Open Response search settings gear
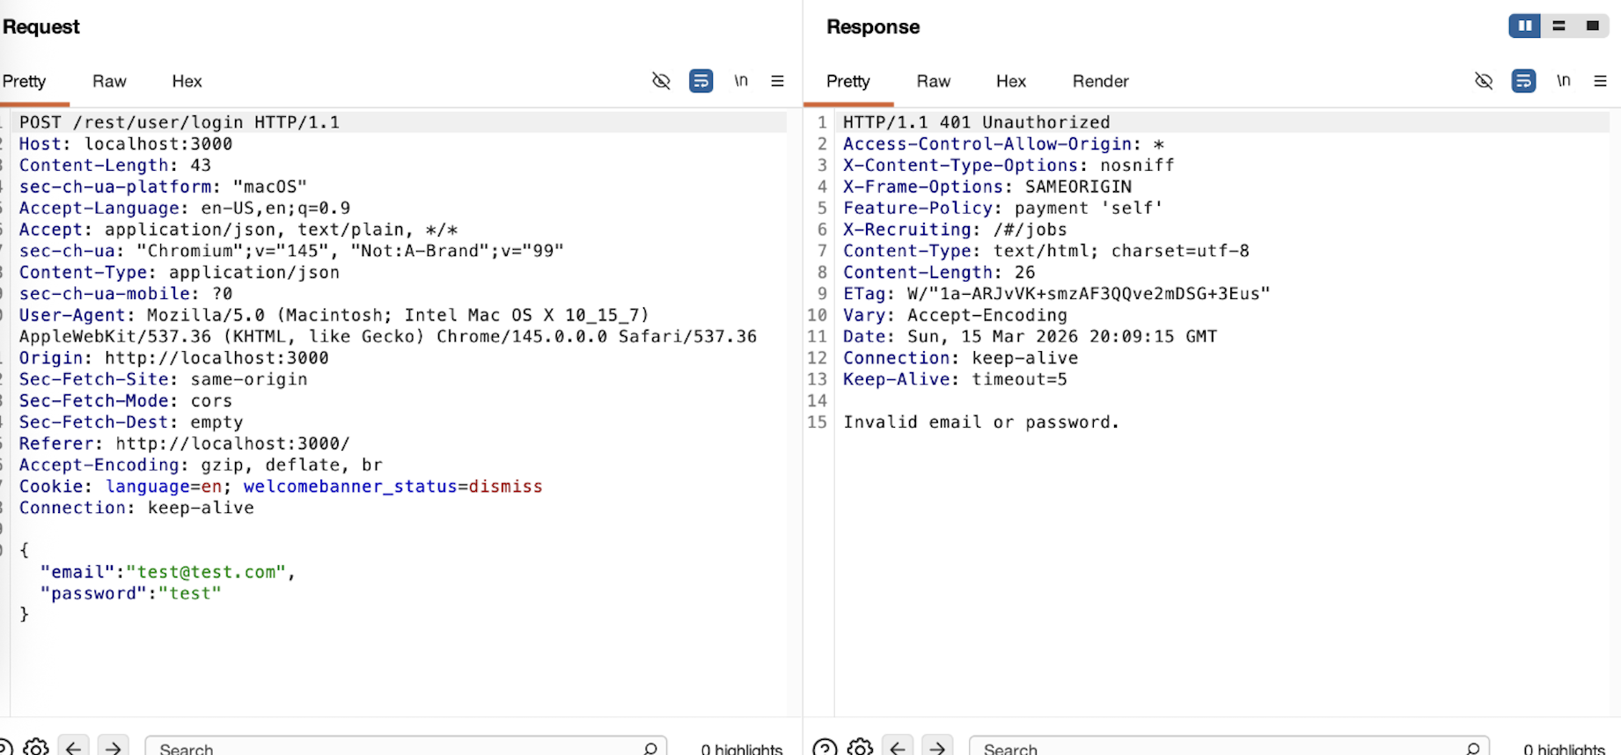The image size is (1621, 755). point(860,748)
